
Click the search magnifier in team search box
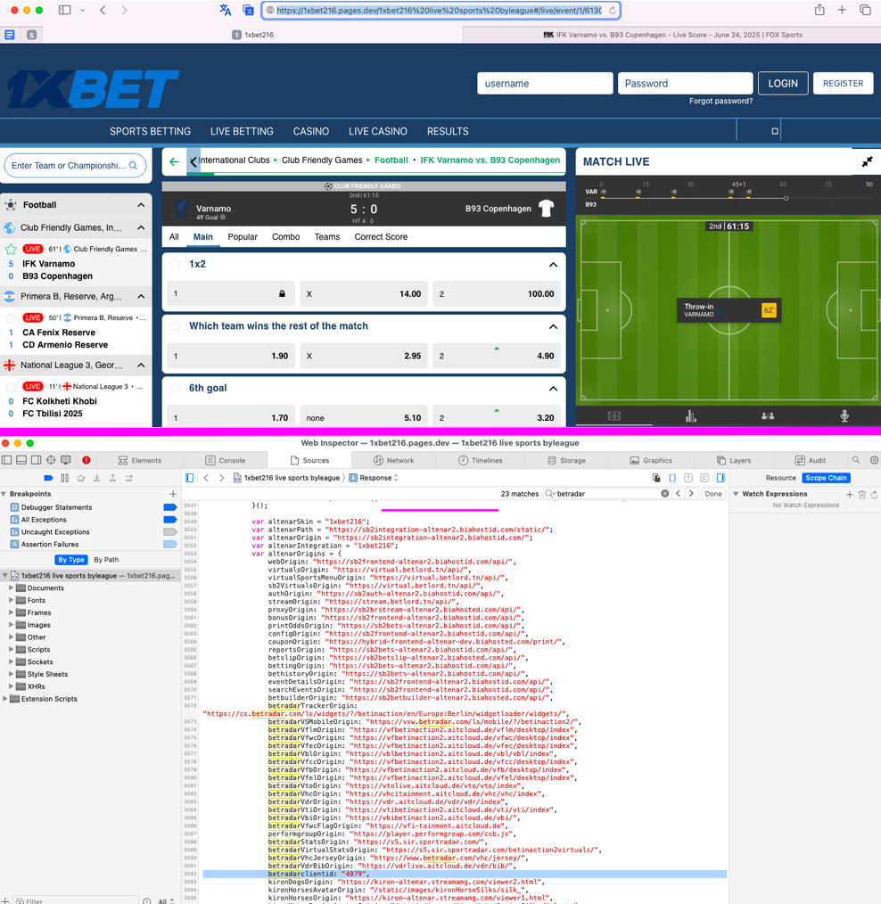(133, 166)
